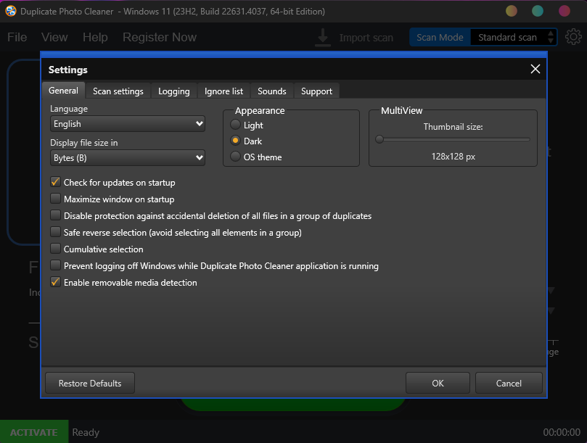This screenshot has width=587, height=443.
Task: Open the Support tab
Action: click(316, 91)
